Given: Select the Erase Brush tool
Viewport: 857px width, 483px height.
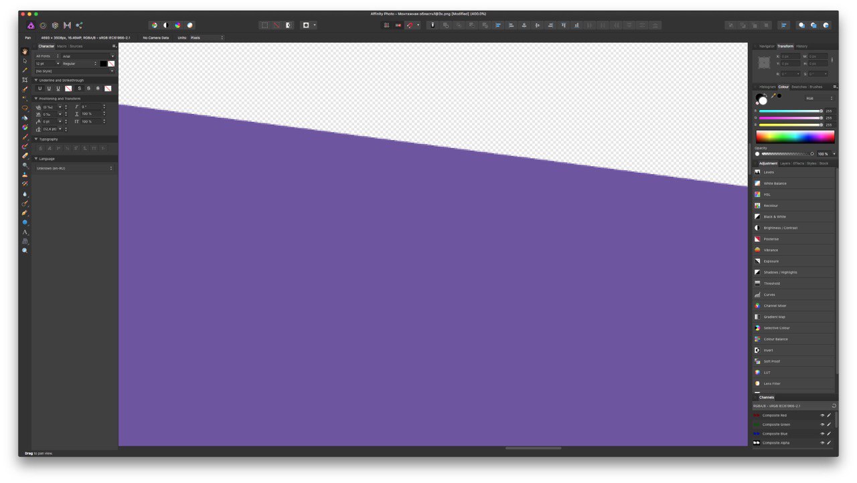Looking at the screenshot, I should [x=25, y=155].
